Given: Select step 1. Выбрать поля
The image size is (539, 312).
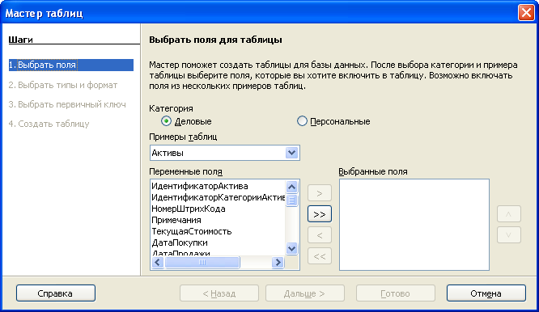Looking at the screenshot, I should (70, 65).
